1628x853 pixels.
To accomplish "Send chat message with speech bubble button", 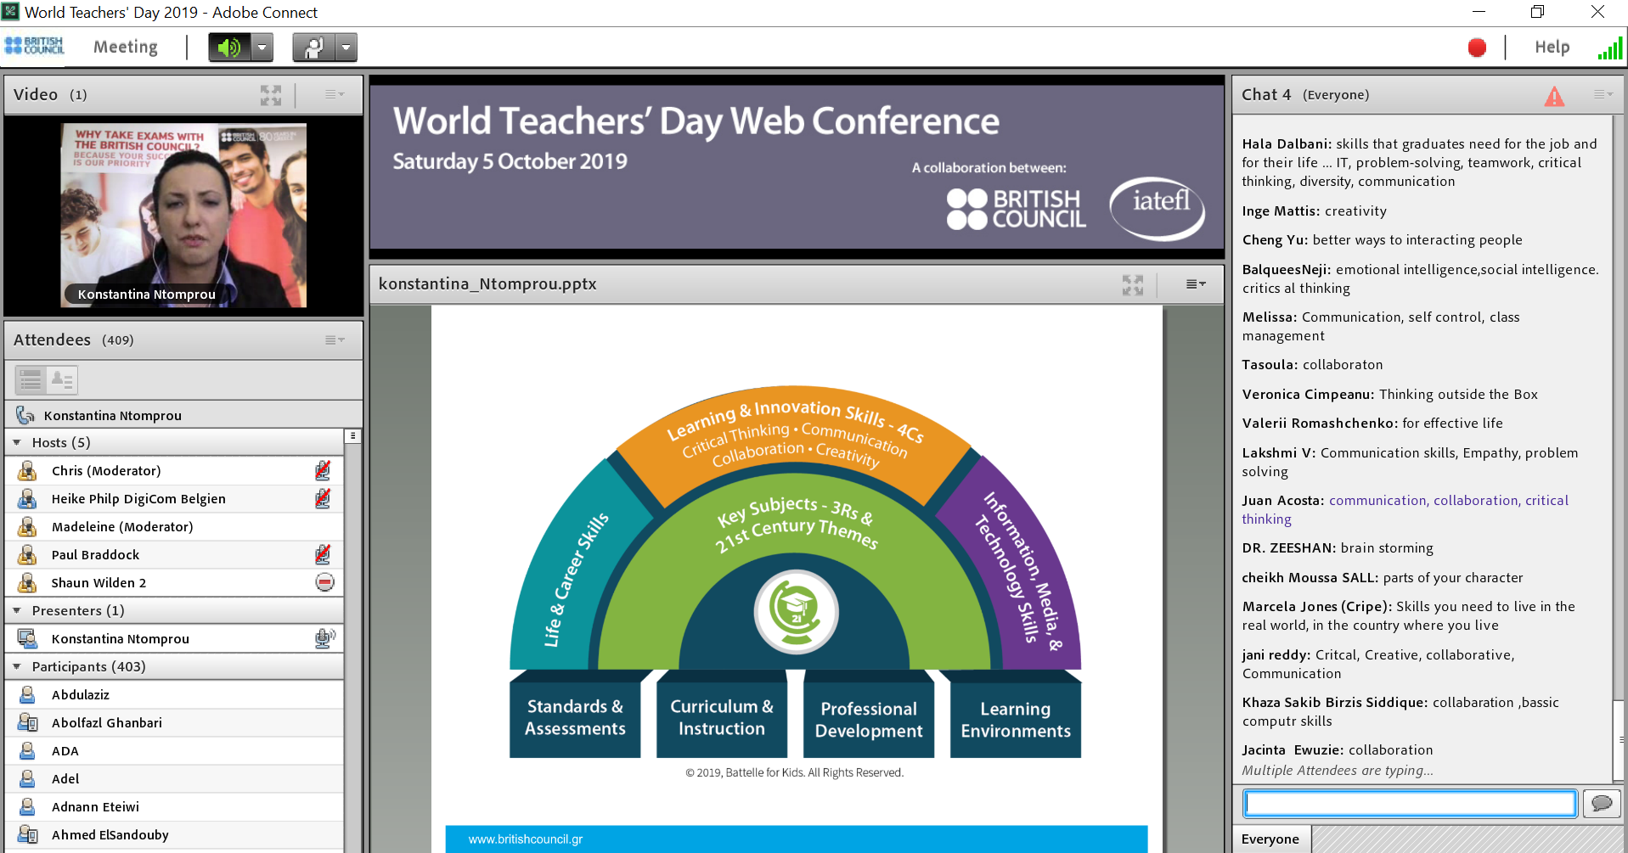I will click(1602, 803).
